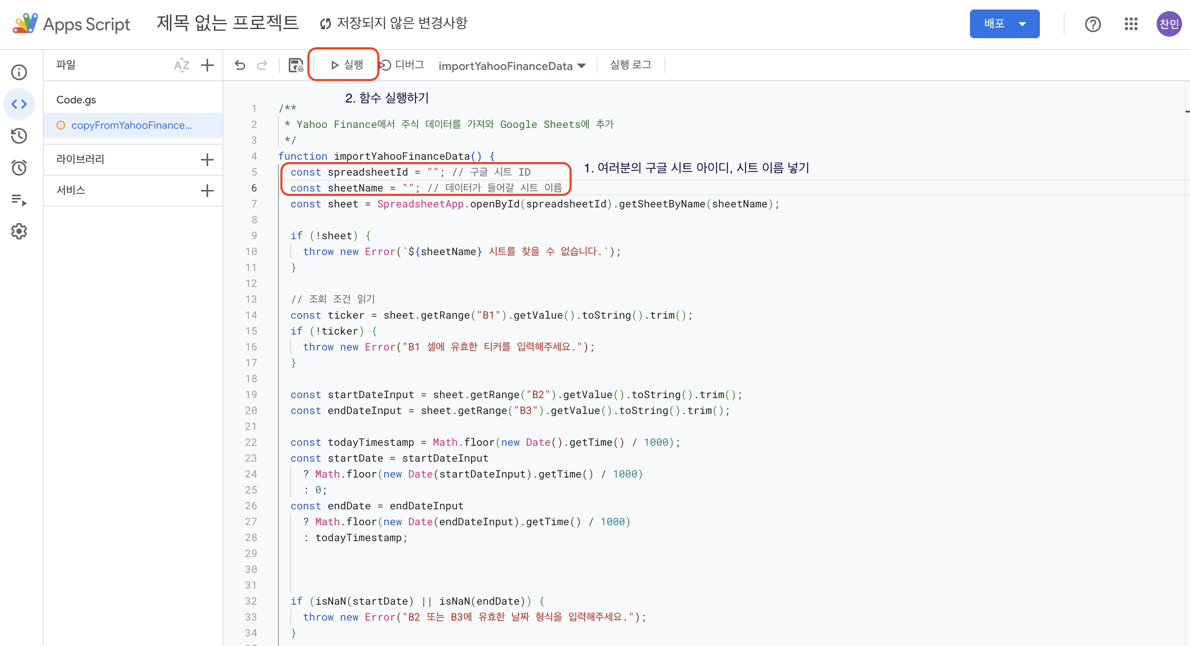Add a new file with plus
The height and width of the screenshot is (646, 1190).
coord(207,65)
